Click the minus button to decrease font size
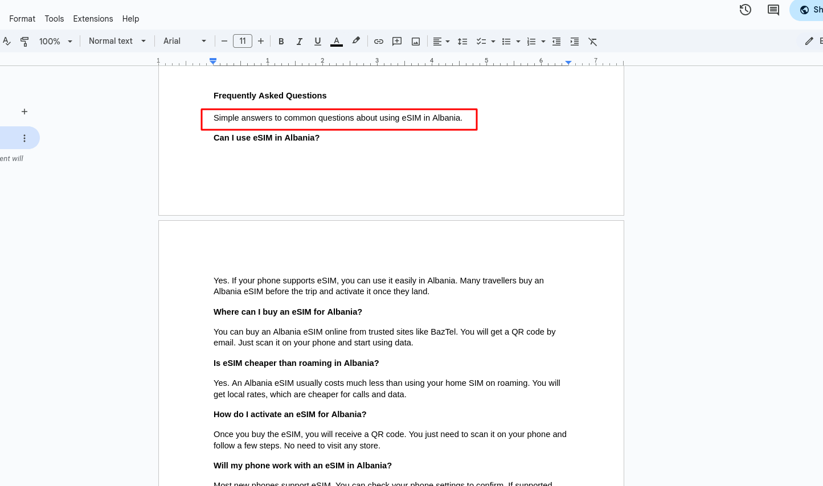Screen dimensions: 823x486 224,42
